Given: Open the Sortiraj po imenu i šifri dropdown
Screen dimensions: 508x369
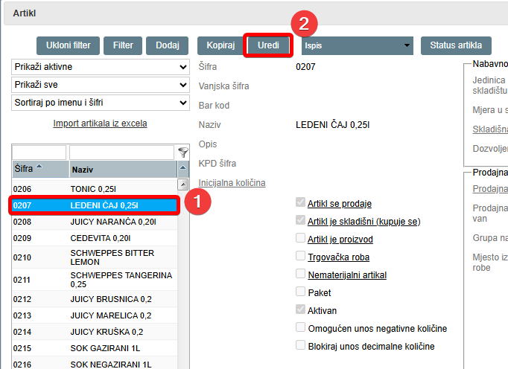Looking at the screenshot, I should coord(101,103).
